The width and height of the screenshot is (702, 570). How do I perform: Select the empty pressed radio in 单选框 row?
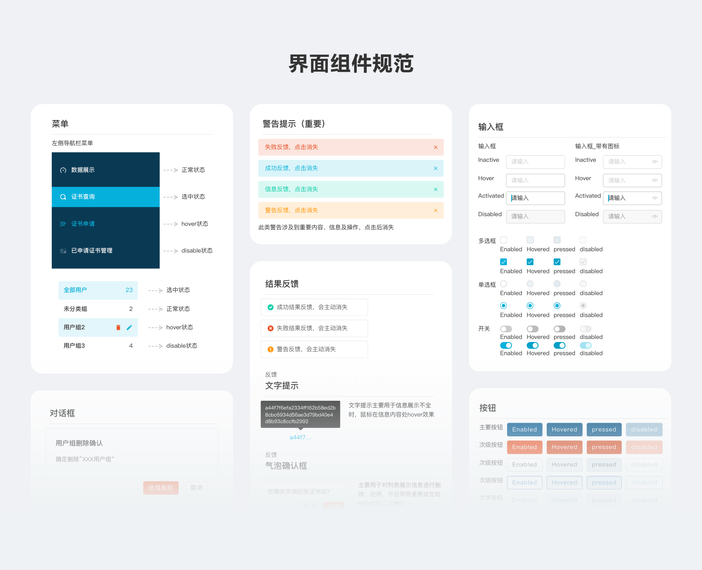557,284
